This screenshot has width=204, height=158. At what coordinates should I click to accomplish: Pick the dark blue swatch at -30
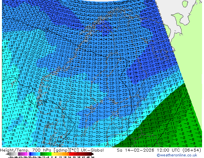pos(30,154)
